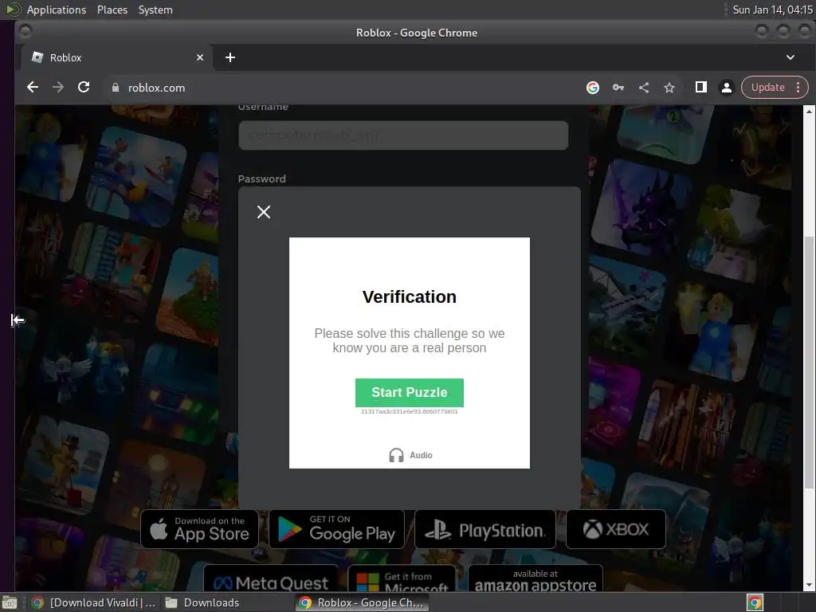Viewport: 816px width, 612px height.
Task: Select Roblox - Google Chrome taskbar entry
Action: click(x=363, y=602)
